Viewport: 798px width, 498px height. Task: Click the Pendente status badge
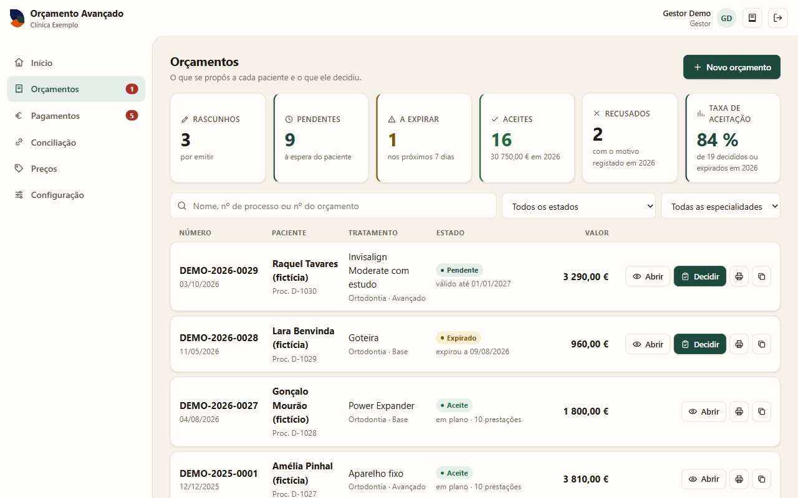click(459, 270)
